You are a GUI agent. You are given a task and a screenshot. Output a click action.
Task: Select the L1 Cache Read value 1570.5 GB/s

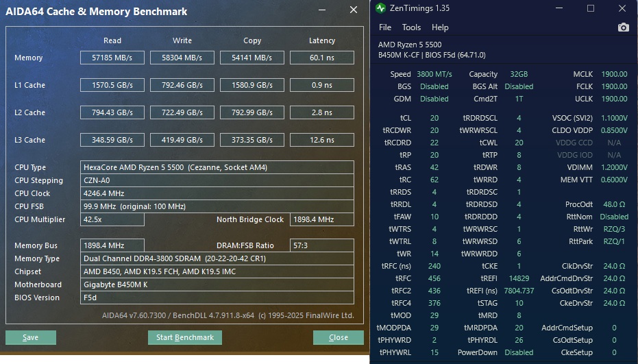point(112,85)
